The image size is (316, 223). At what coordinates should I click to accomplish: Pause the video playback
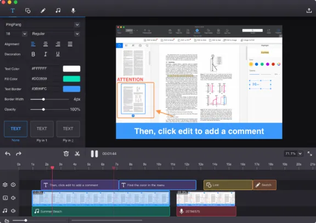[x=94, y=154]
